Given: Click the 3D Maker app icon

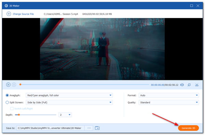Looking at the screenshot, I should coord(6,6).
